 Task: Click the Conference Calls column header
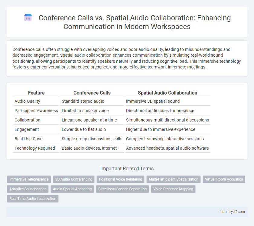[92, 93]
